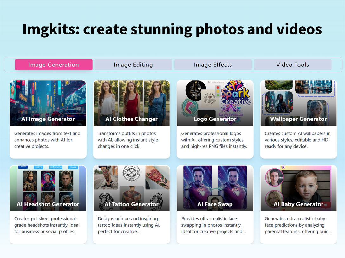345x258 pixels.
Task: Click the 'AI Tattoo Generator' title
Action: tap(132, 204)
